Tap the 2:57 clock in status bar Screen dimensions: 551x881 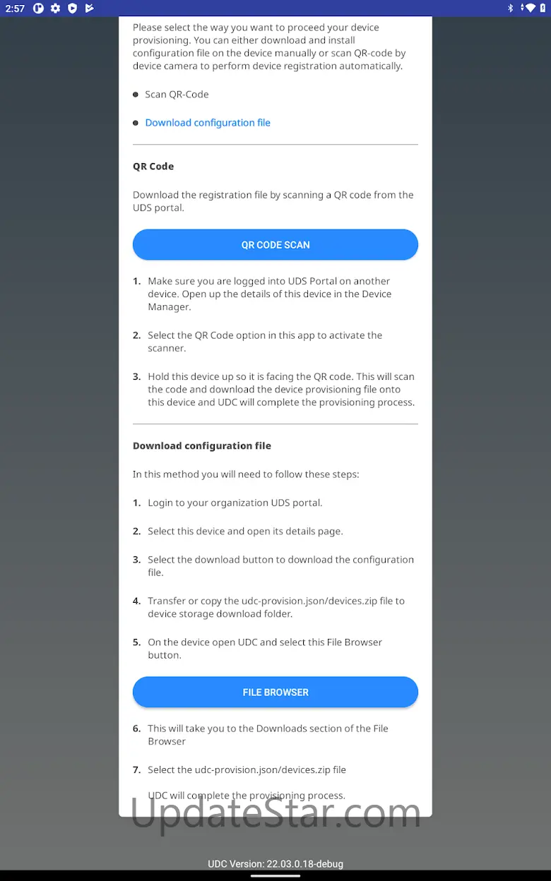pyautogui.click(x=15, y=8)
